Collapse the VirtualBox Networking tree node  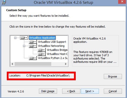point(24,46)
